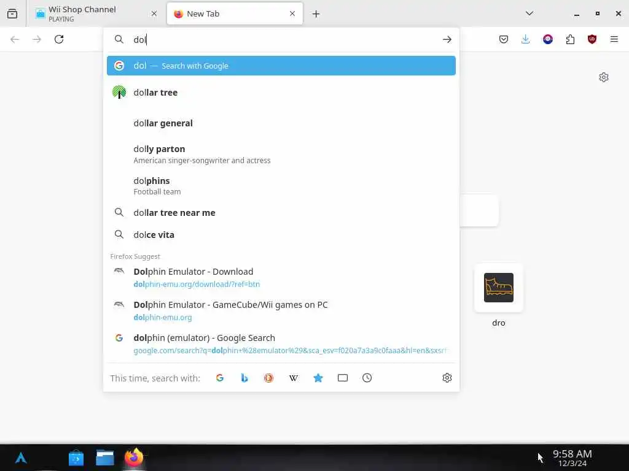Open a new tab with plus button
629x471 pixels.
point(316,14)
